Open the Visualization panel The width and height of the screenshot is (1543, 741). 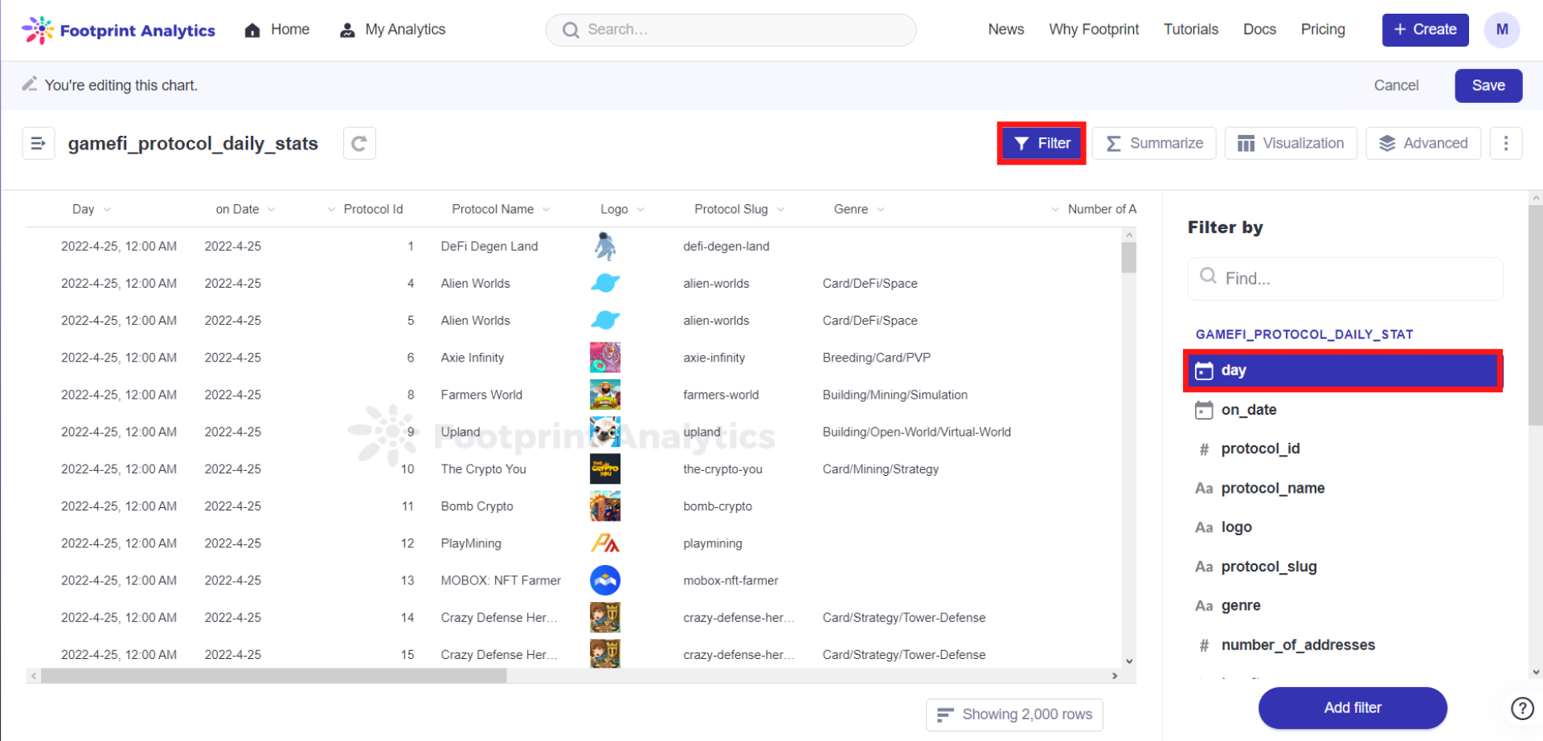tap(1291, 143)
